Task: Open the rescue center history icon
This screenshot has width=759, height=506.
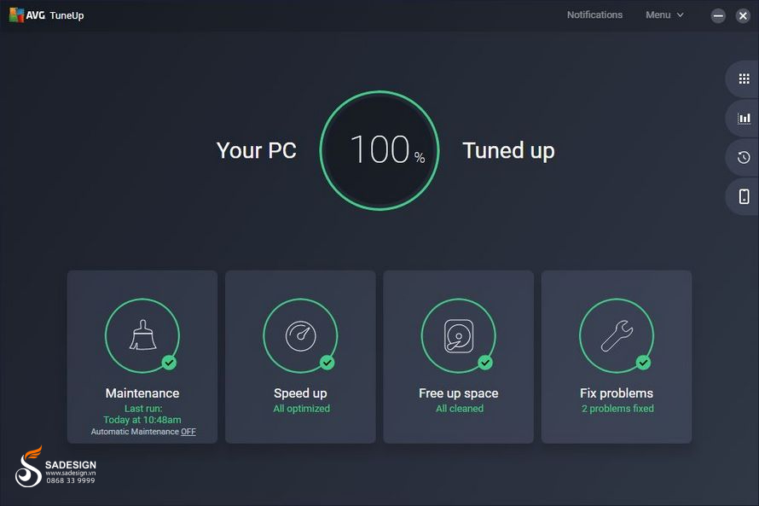Action: [x=744, y=157]
